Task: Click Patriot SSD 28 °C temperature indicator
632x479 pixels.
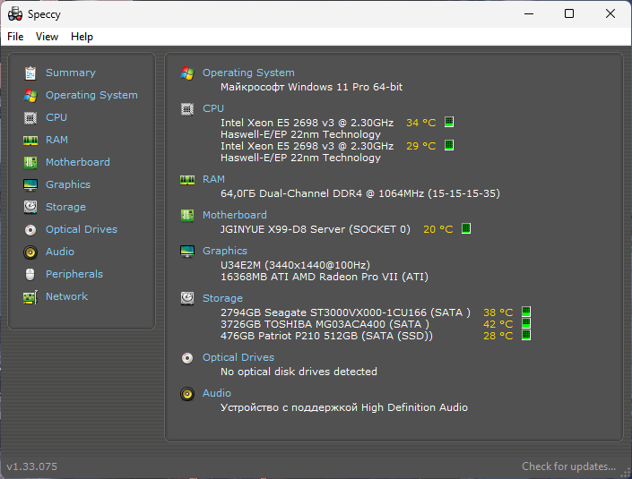Action: pos(526,335)
